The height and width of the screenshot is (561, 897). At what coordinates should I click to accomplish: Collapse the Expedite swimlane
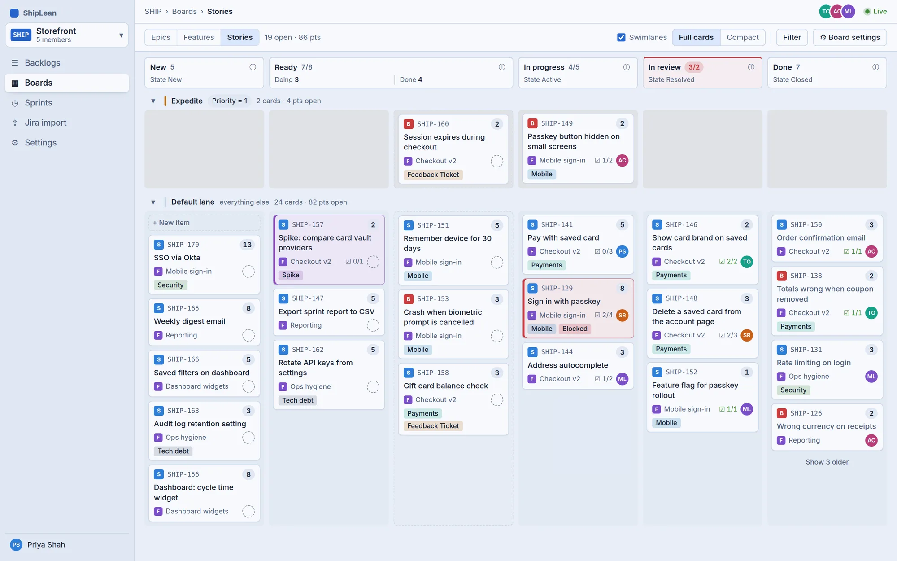click(153, 101)
